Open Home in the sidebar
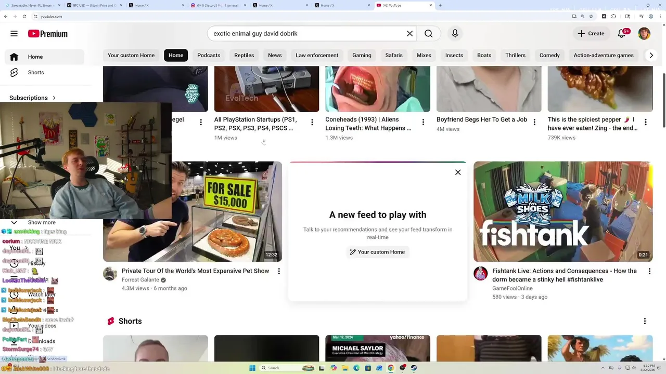This screenshot has width=666, height=374. (44, 57)
